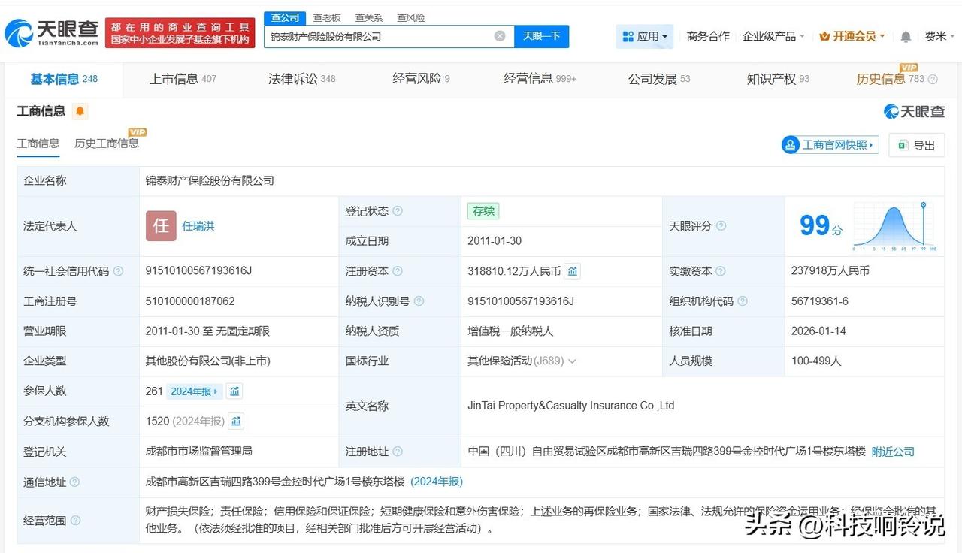
Task: Click the organization code 56719361-6
Action: (820, 301)
